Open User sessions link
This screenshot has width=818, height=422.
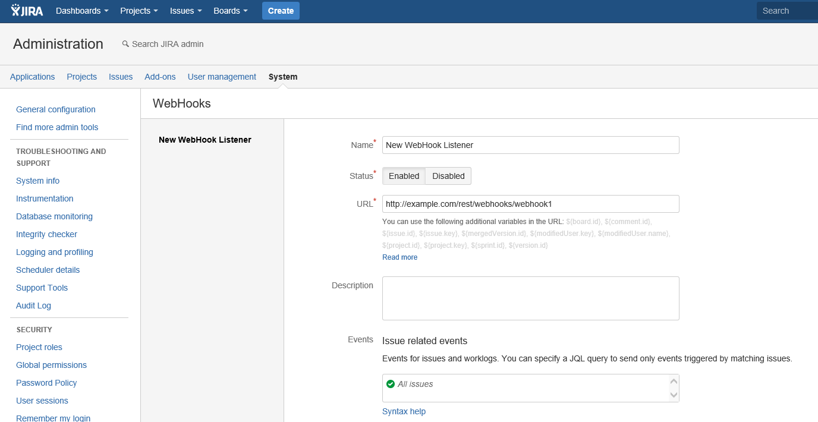42,401
